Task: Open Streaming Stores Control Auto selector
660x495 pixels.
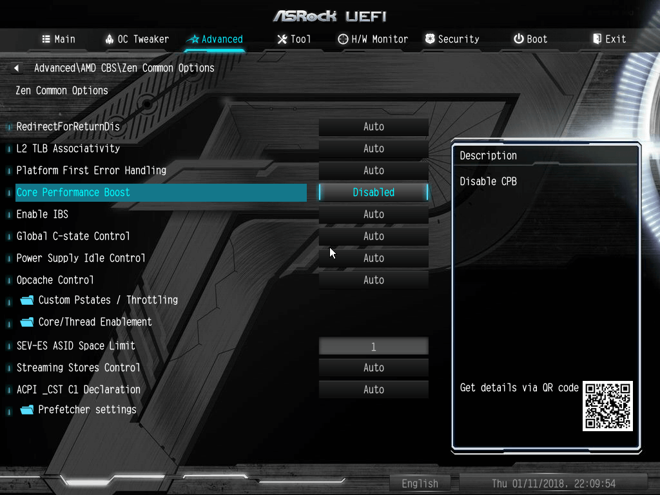Action: coord(373,367)
